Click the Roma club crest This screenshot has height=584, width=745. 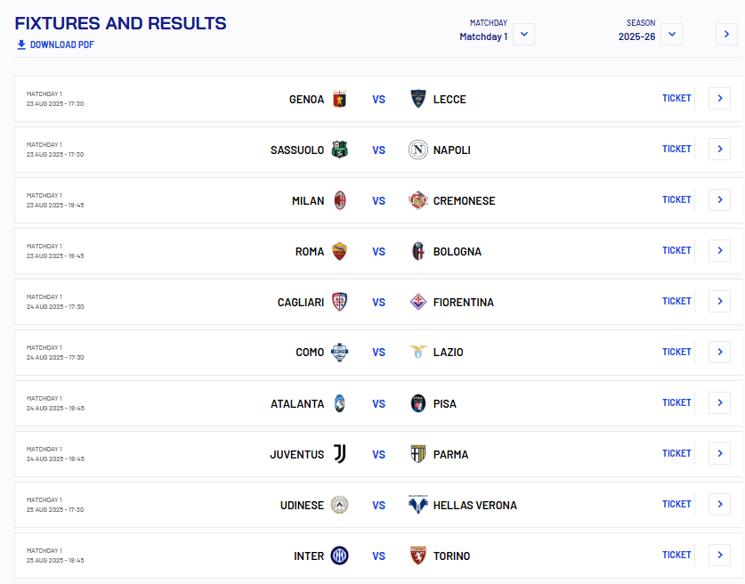click(339, 251)
